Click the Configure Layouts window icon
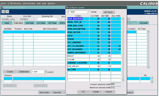This screenshot has width=159, height=96. tap(67, 8)
